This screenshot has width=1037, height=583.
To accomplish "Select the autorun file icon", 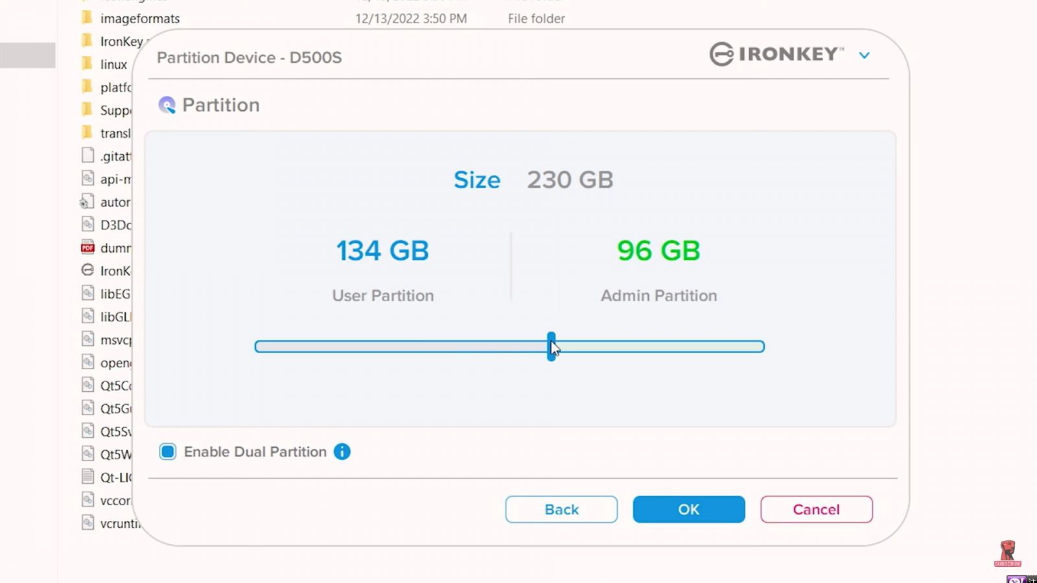I will pos(87,201).
